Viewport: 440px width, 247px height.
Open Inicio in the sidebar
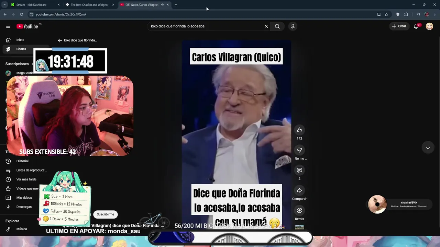click(20, 40)
